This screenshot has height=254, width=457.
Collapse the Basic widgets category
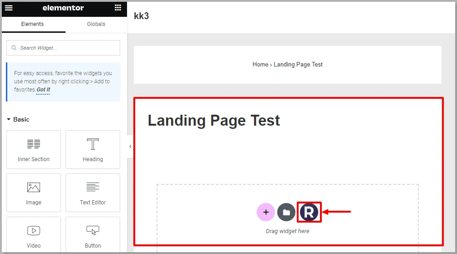coord(18,120)
